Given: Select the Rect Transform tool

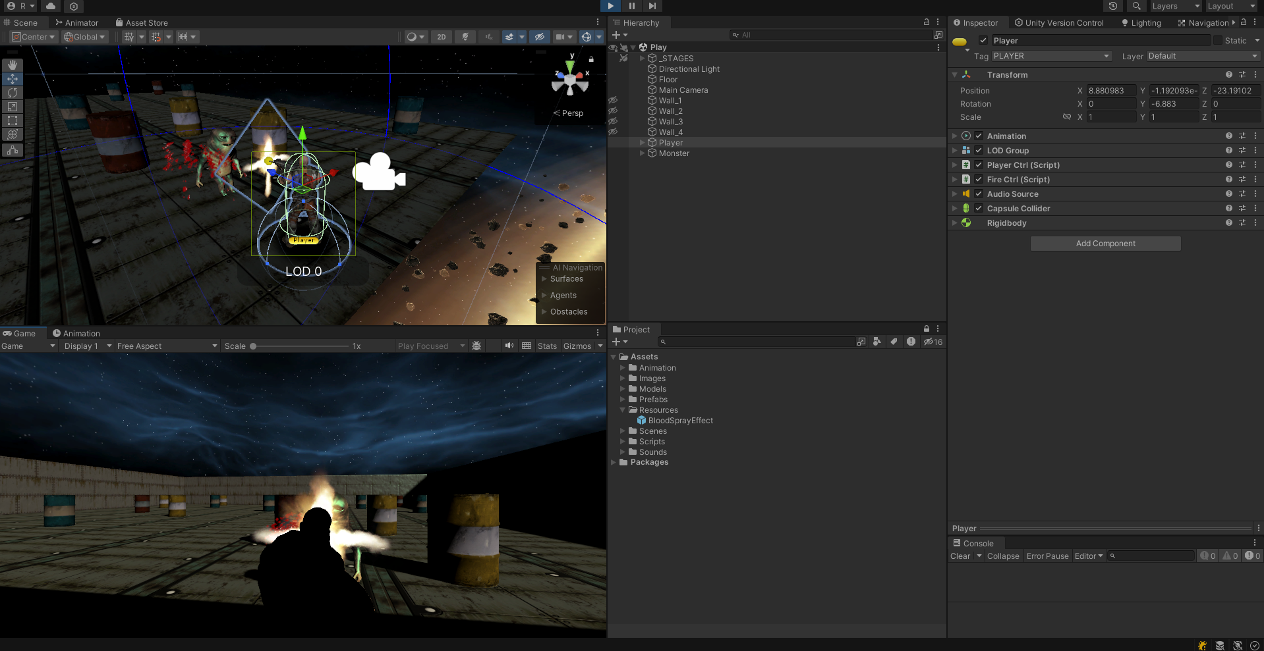Looking at the screenshot, I should 12,120.
